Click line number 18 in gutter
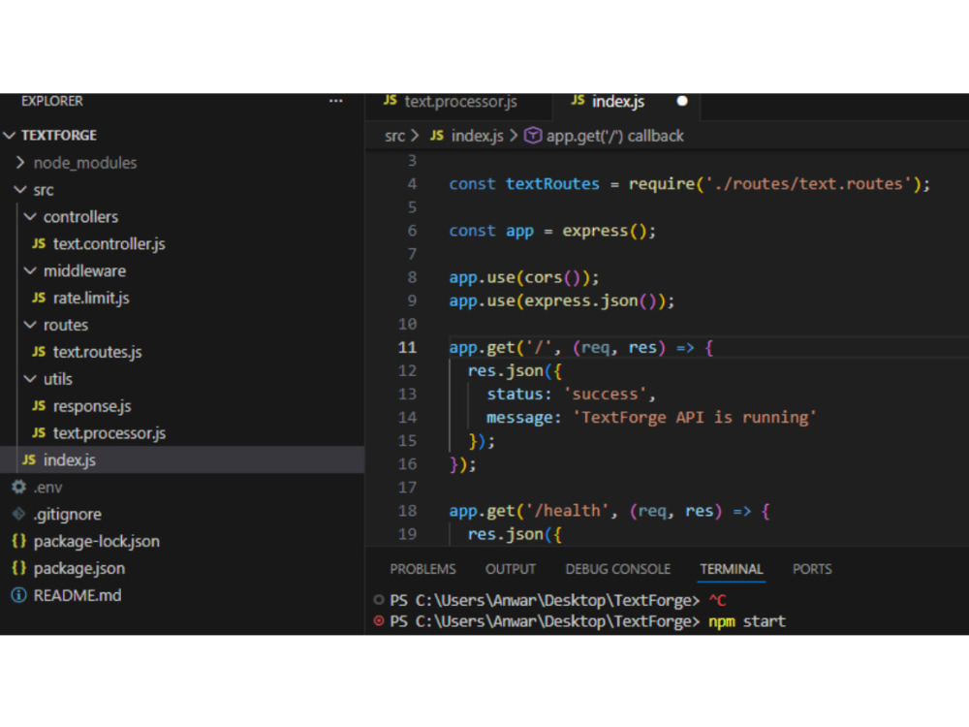The width and height of the screenshot is (969, 727). [407, 511]
